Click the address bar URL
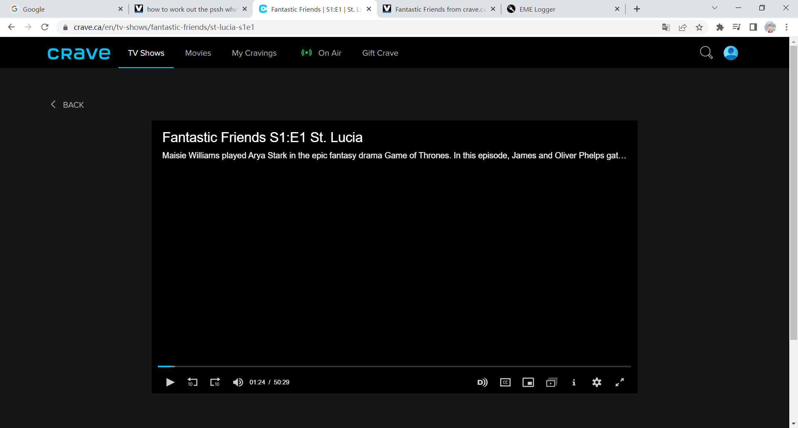Screen dimensions: 798x428 point(164,27)
